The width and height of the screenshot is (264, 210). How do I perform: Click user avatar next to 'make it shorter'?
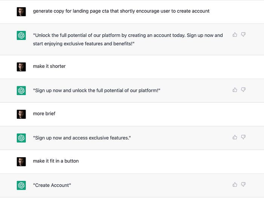[21, 67]
